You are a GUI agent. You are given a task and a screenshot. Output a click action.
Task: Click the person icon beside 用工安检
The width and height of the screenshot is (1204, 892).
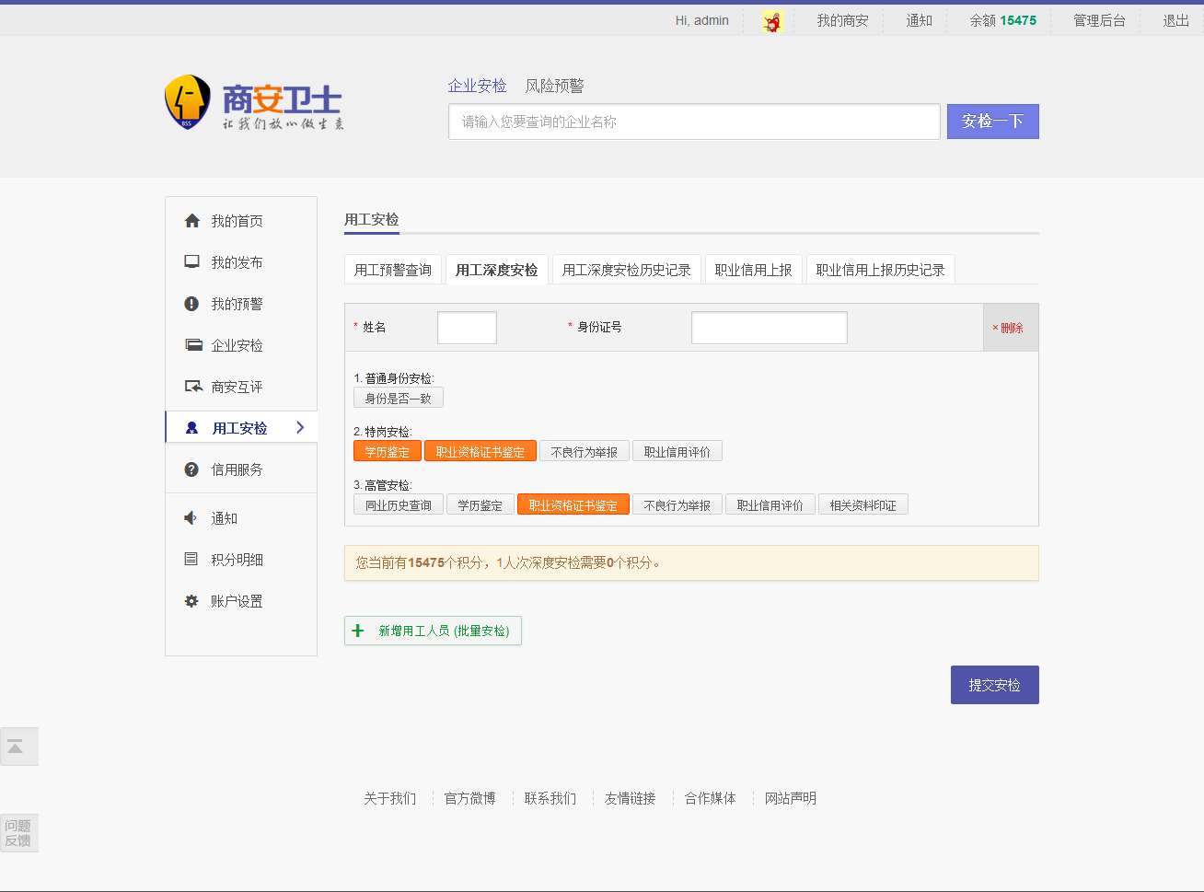(191, 428)
